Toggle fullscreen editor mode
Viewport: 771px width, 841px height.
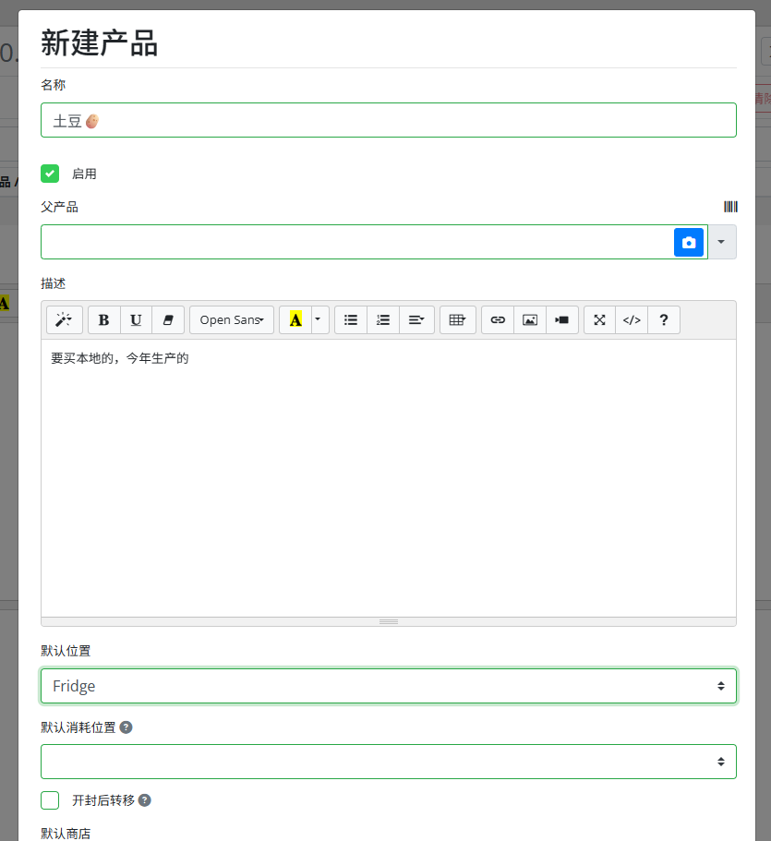point(600,320)
